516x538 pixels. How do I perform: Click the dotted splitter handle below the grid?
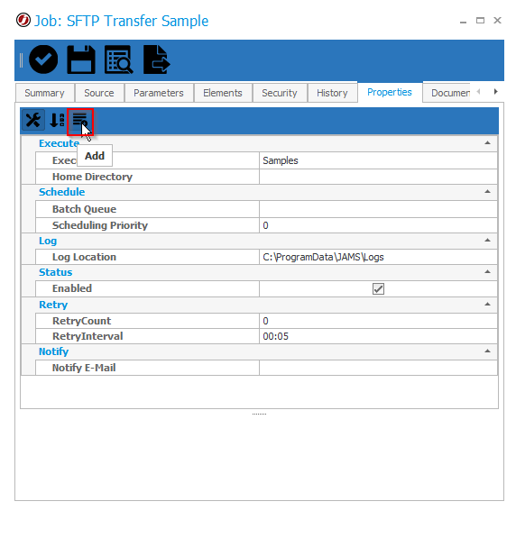259,415
